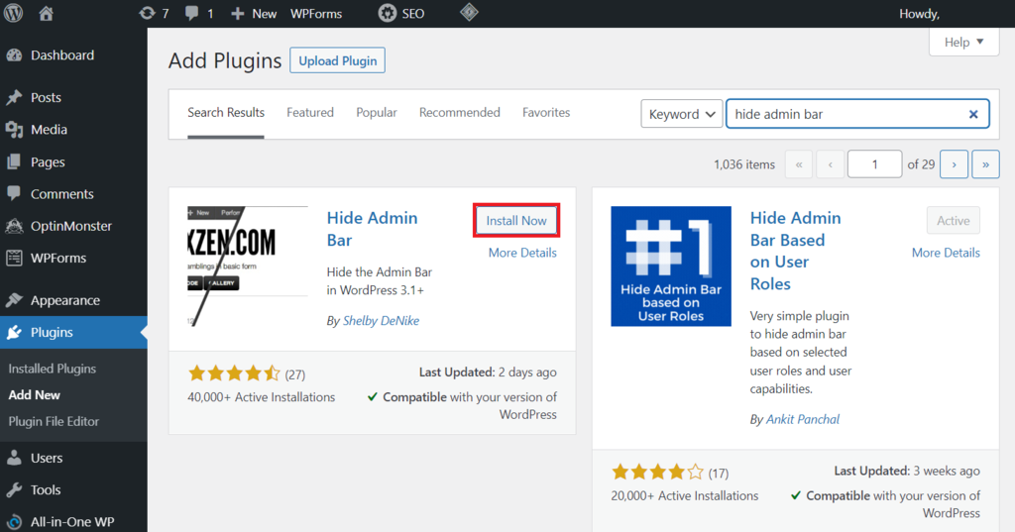Open the New content menu

[x=254, y=14]
